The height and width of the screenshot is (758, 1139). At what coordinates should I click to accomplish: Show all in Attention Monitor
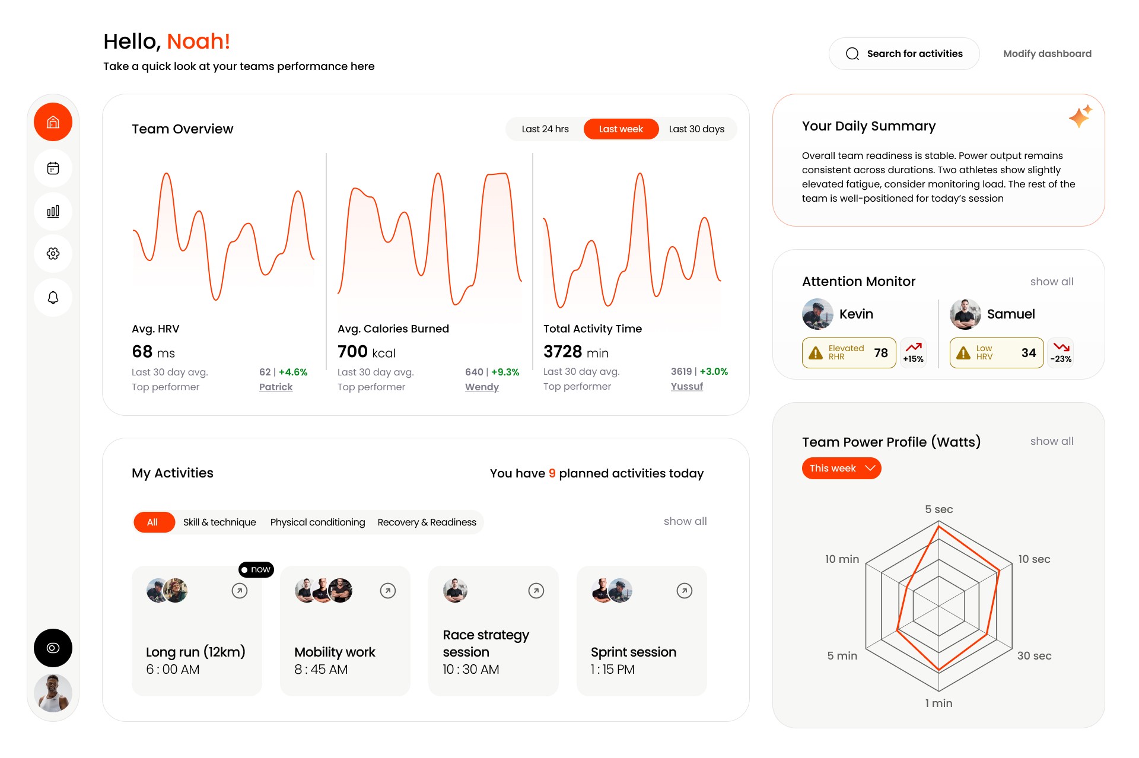[x=1051, y=282]
